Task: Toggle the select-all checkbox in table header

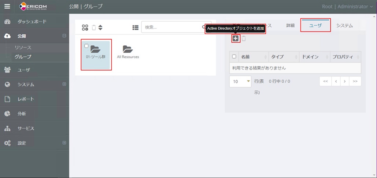Action: pyautogui.click(x=234, y=57)
